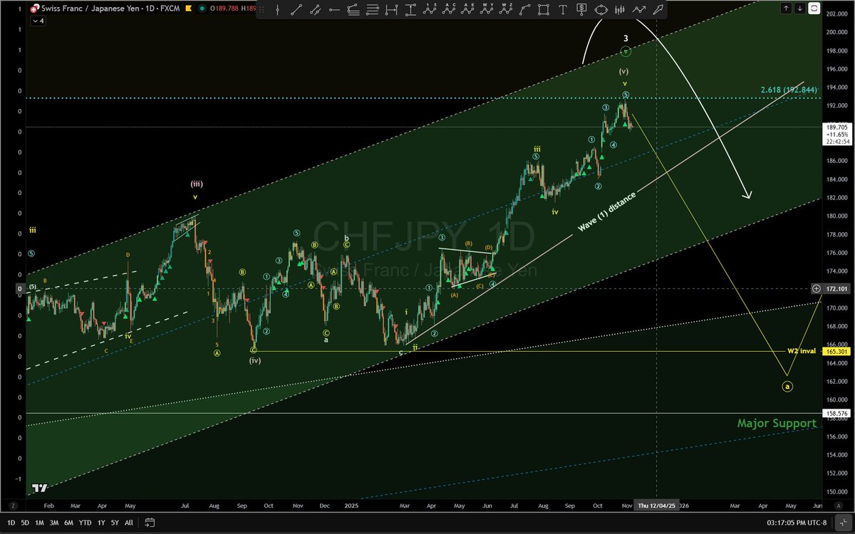Click the 2.618 (192.844) Fib label
This screenshot has width=855, height=534.
[x=788, y=90]
